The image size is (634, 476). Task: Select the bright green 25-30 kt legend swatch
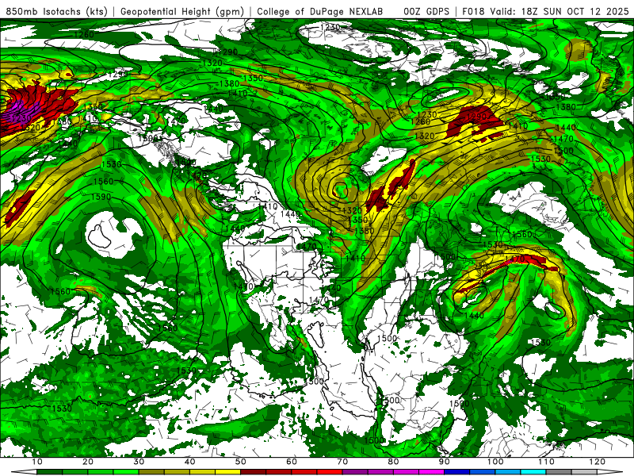tap(126, 472)
